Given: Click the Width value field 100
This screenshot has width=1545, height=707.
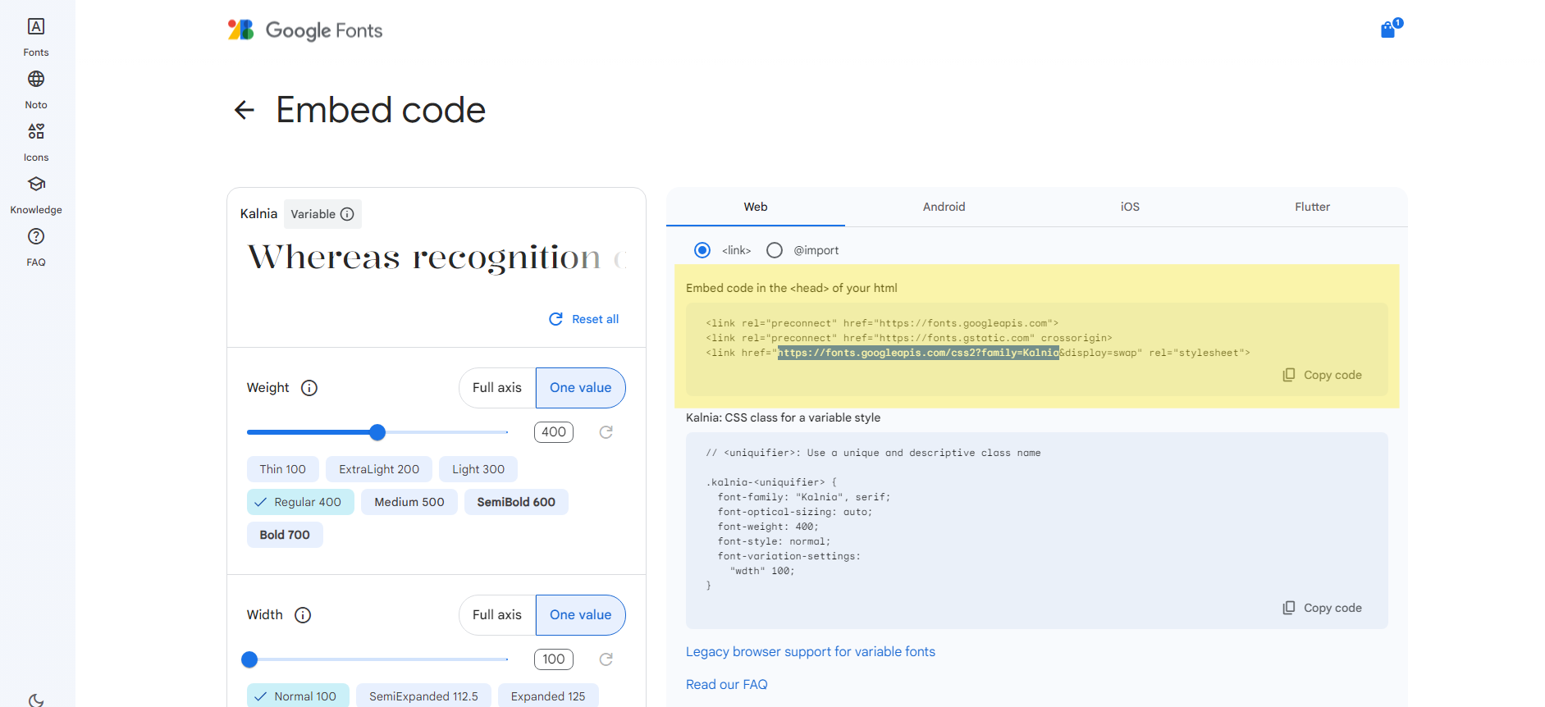Looking at the screenshot, I should pos(554,659).
